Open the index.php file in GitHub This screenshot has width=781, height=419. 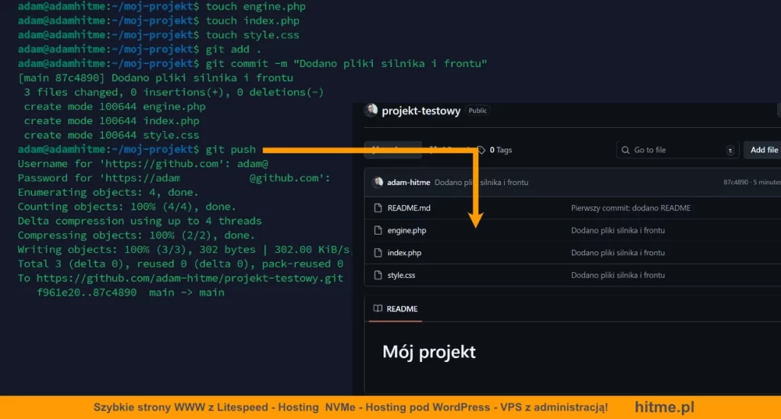404,253
